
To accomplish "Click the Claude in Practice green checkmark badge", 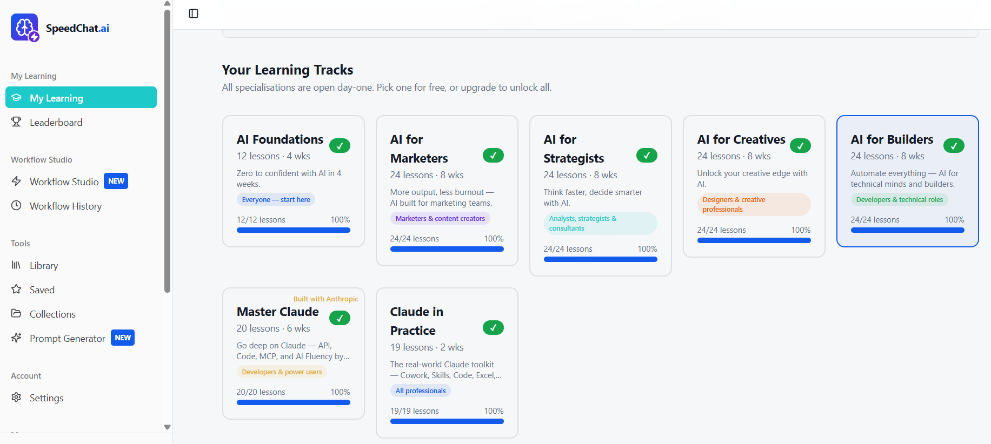I will coord(493,328).
